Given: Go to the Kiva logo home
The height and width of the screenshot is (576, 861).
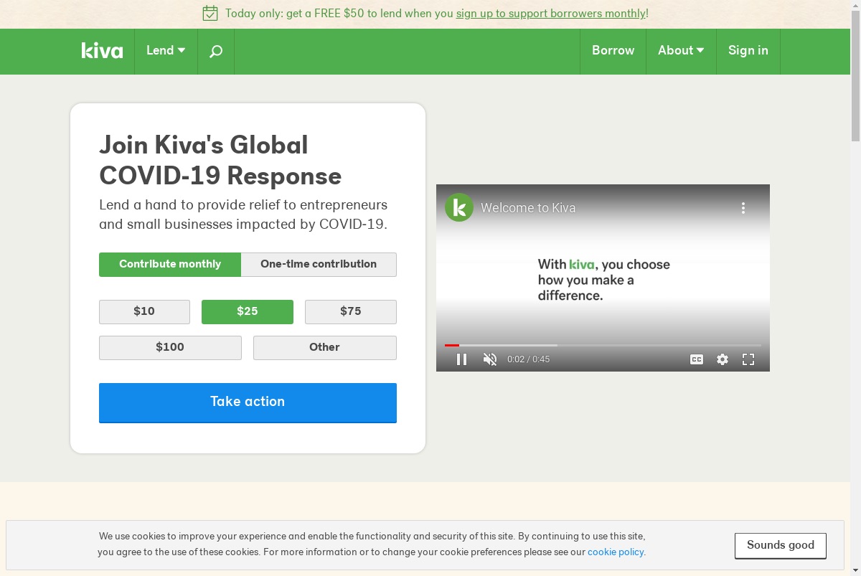Looking at the screenshot, I should click(102, 50).
